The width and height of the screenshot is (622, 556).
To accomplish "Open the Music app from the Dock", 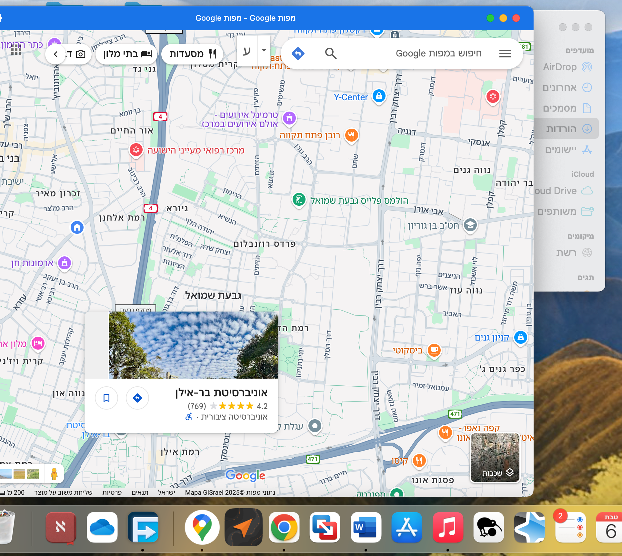I will (448, 527).
